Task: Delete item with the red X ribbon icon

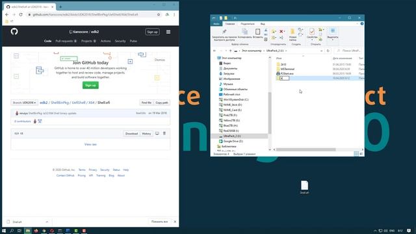Action: (281, 32)
